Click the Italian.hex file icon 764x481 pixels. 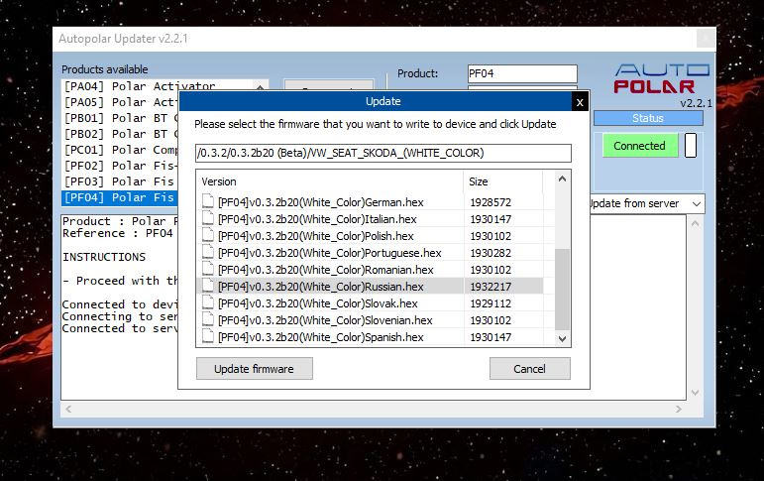(x=208, y=218)
